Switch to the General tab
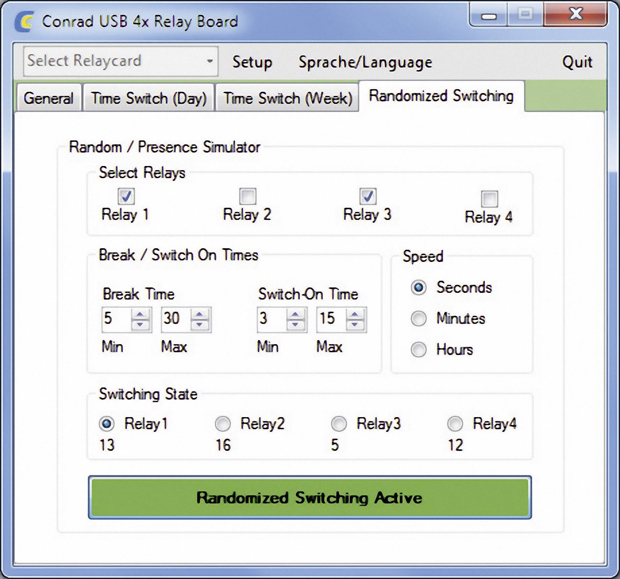Screen dimensions: 620x579 pyautogui.click(x=48, y=98)
